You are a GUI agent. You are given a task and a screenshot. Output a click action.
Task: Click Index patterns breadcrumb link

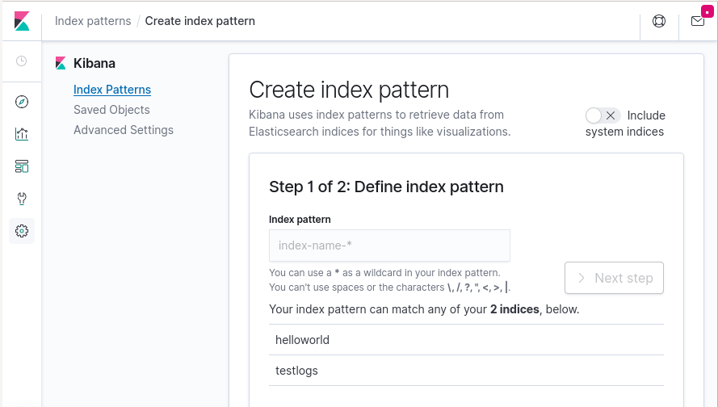tap(93, 21)
